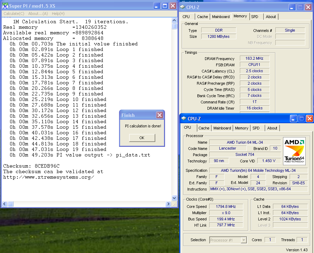The width and height of the screenshot is (314, 253).
Task: Click the Code Name field Lancaster
Action: [228, 149]
